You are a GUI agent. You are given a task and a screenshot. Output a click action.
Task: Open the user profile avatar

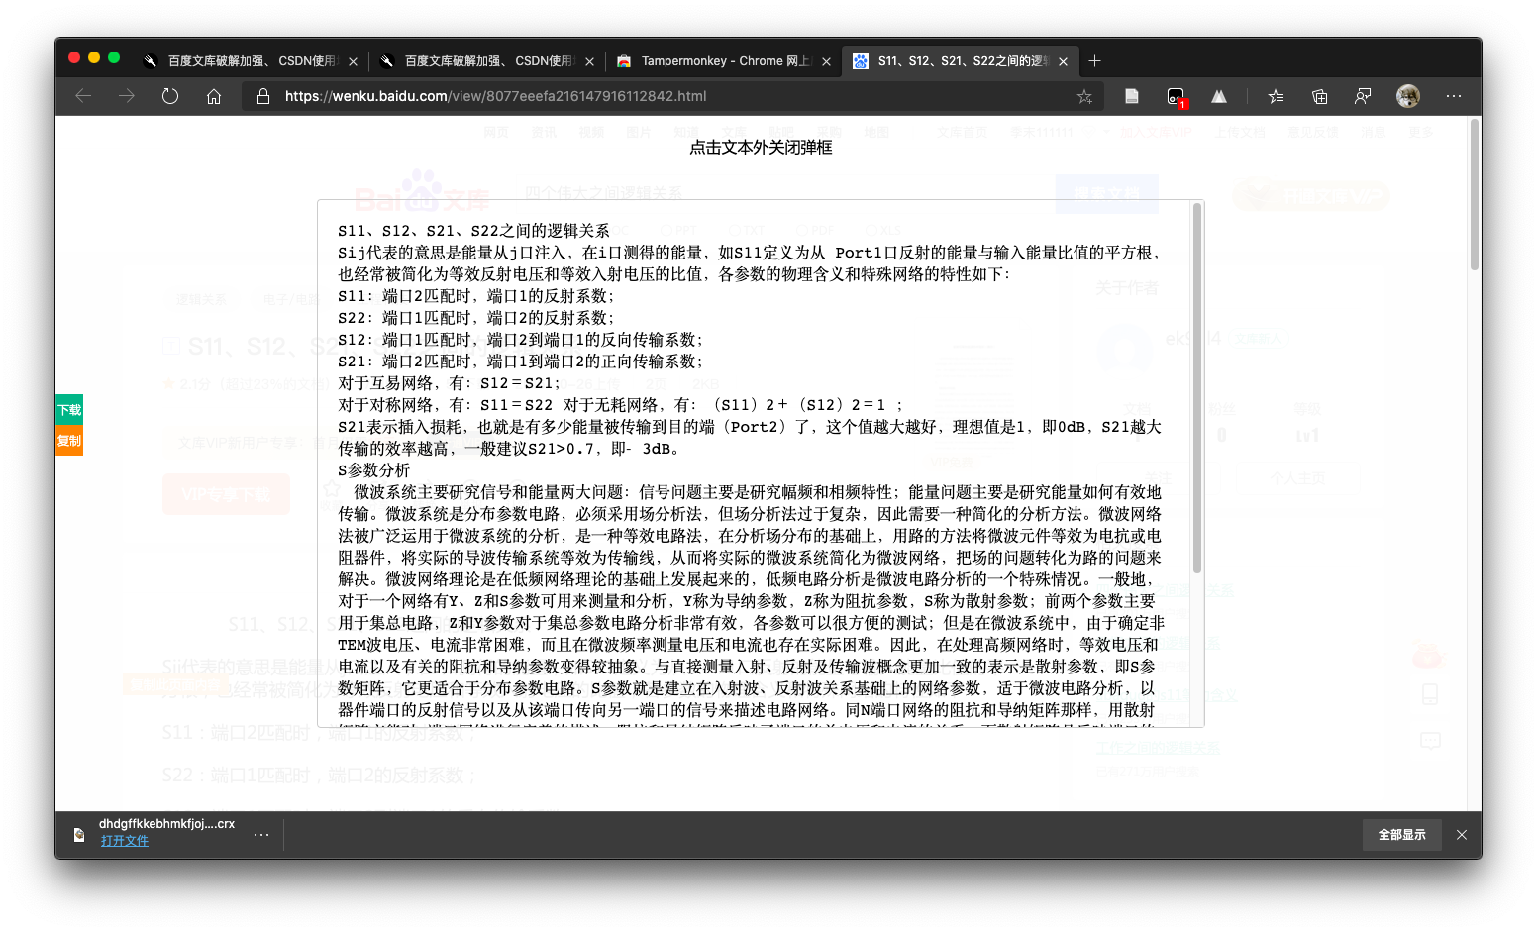pos(1408,96)
